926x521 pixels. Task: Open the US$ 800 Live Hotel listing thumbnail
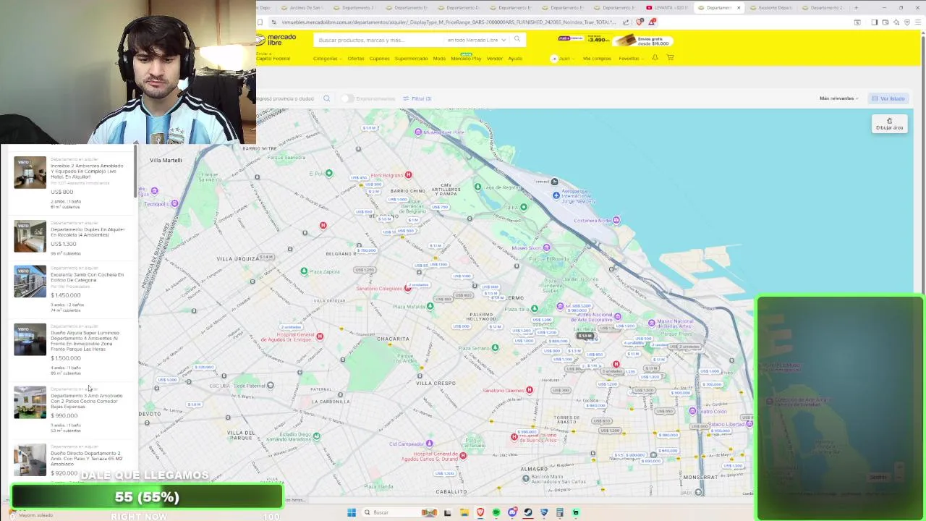(30, 172)
